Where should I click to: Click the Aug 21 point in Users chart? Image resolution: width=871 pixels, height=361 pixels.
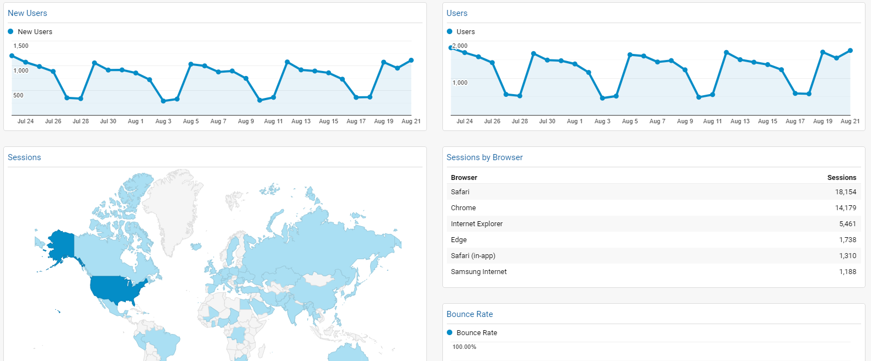(x=850, y=51)
